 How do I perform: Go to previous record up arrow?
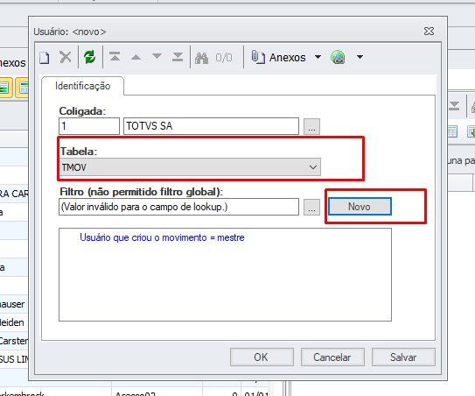[136, 57]
